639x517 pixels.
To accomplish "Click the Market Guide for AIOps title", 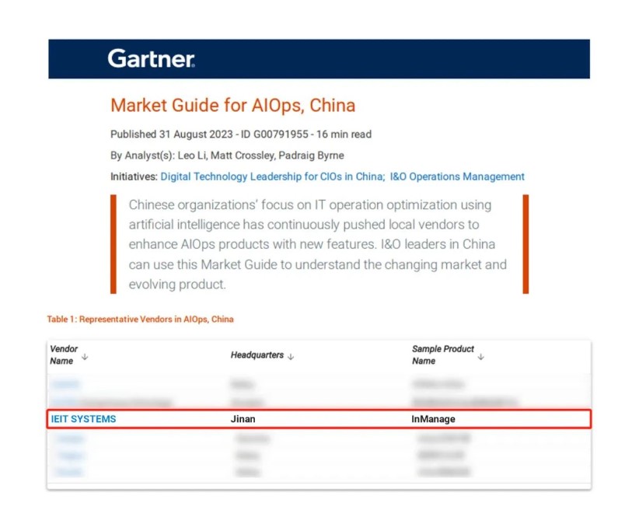I will coord(232,105).
